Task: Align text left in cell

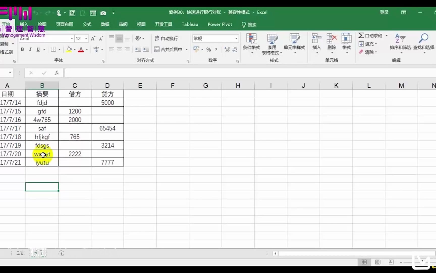Action: [x=112, y=49]
